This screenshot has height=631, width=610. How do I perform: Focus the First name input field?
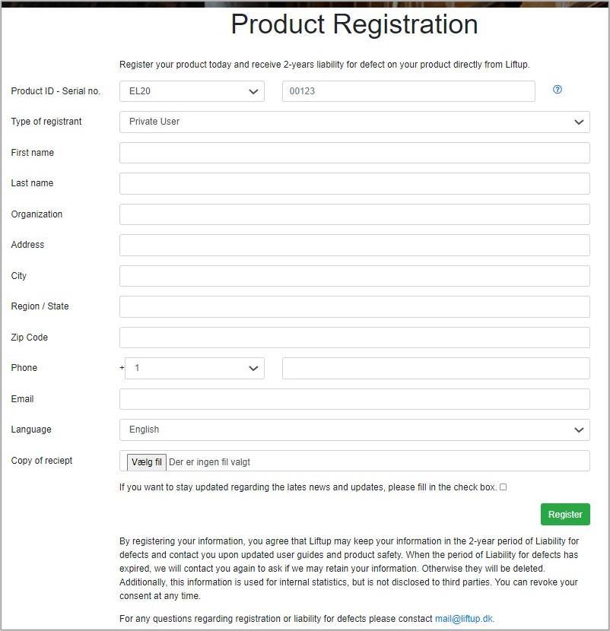[x=354, y=153]
